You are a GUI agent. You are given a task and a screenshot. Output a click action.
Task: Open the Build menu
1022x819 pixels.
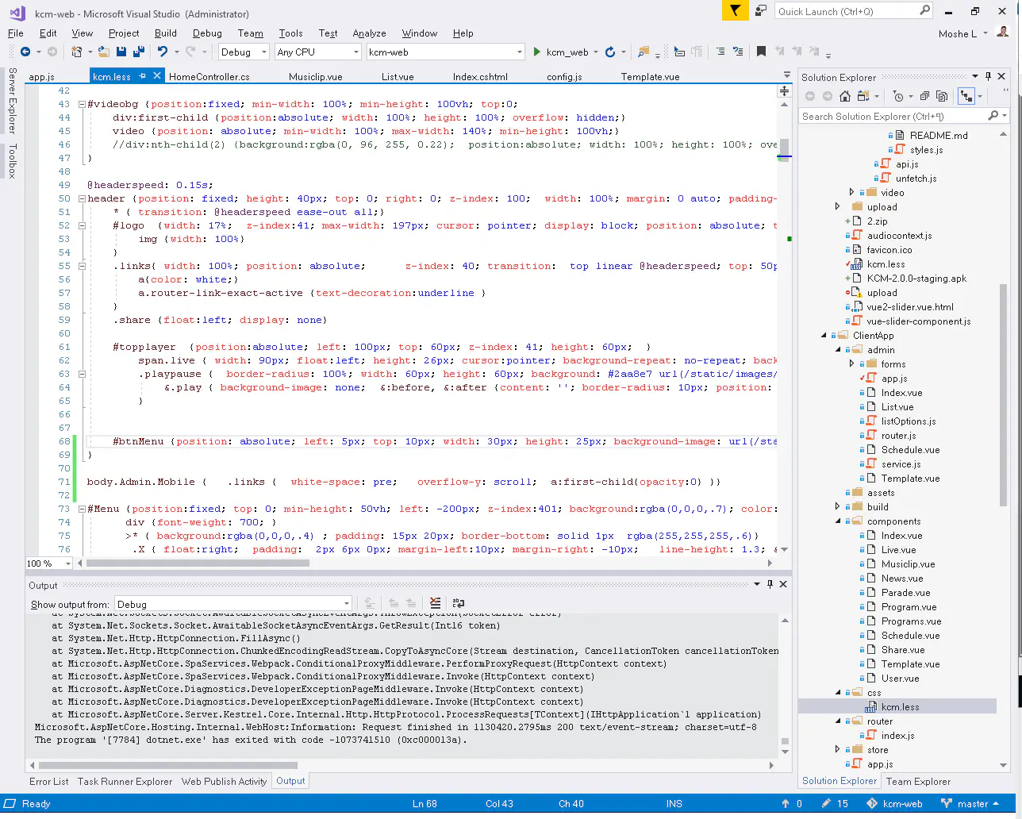click(x=166, y=33)
